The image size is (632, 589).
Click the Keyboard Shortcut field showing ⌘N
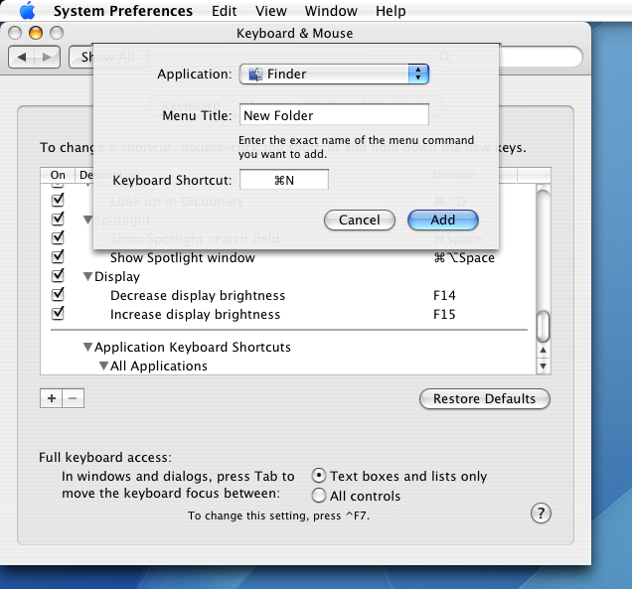tap(284, 180)
